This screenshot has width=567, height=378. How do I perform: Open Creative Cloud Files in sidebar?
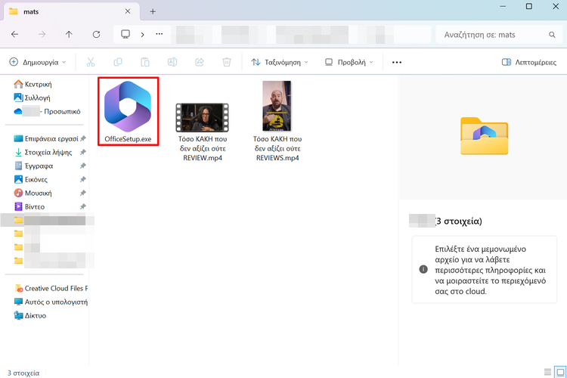click(51, 288)
